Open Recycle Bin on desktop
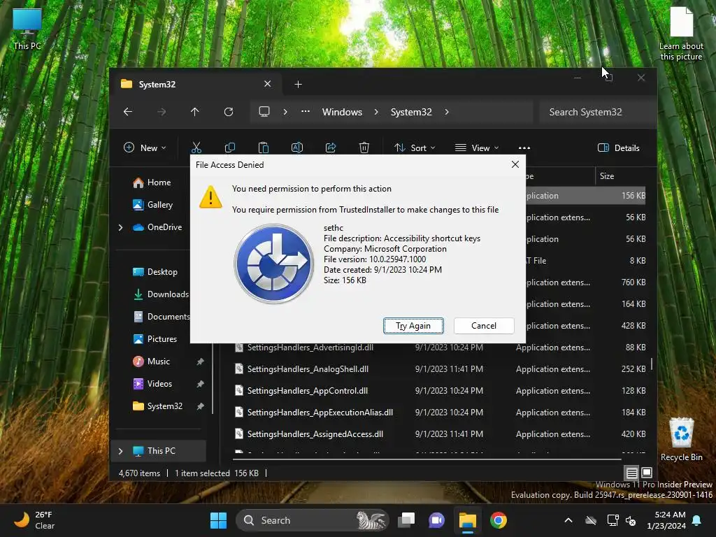This screenshot has height=537, width=716. coord(681,439)
